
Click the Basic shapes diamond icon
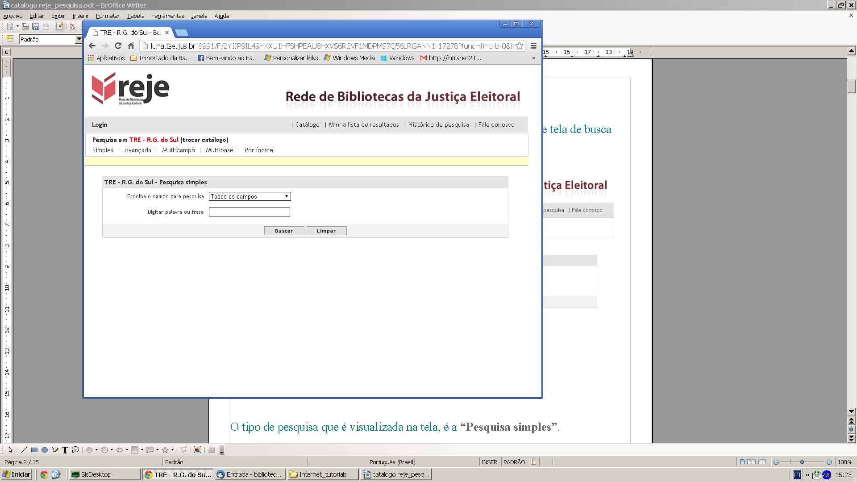click(89, 450)
